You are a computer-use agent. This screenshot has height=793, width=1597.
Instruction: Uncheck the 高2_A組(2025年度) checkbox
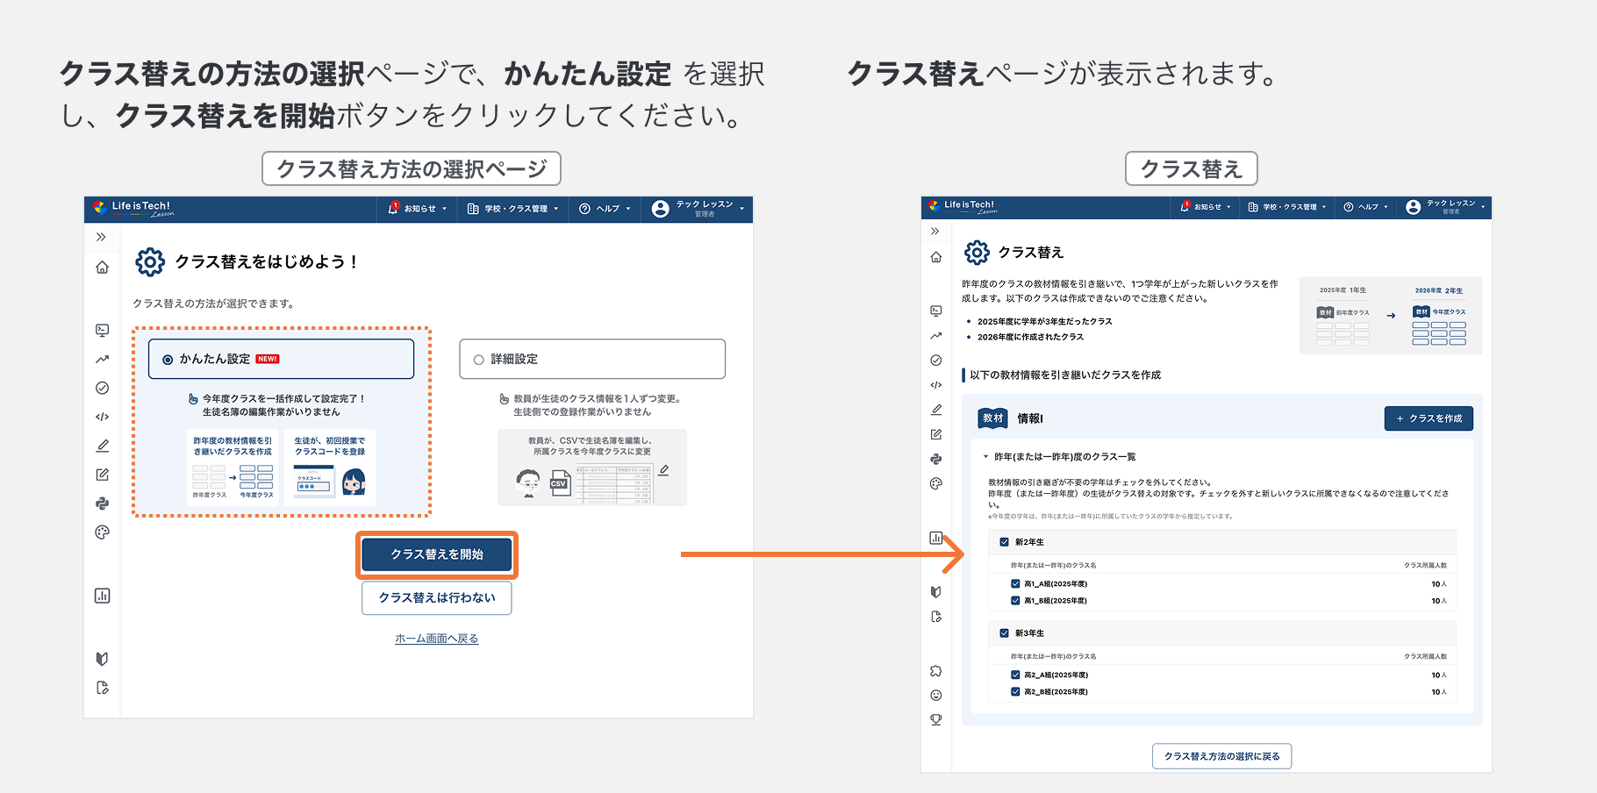[1015, 675]
